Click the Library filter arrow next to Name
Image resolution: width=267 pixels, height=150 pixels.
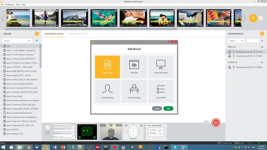coord(37,41)
